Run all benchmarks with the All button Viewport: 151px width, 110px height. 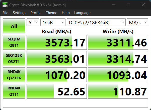click(14, 26)
